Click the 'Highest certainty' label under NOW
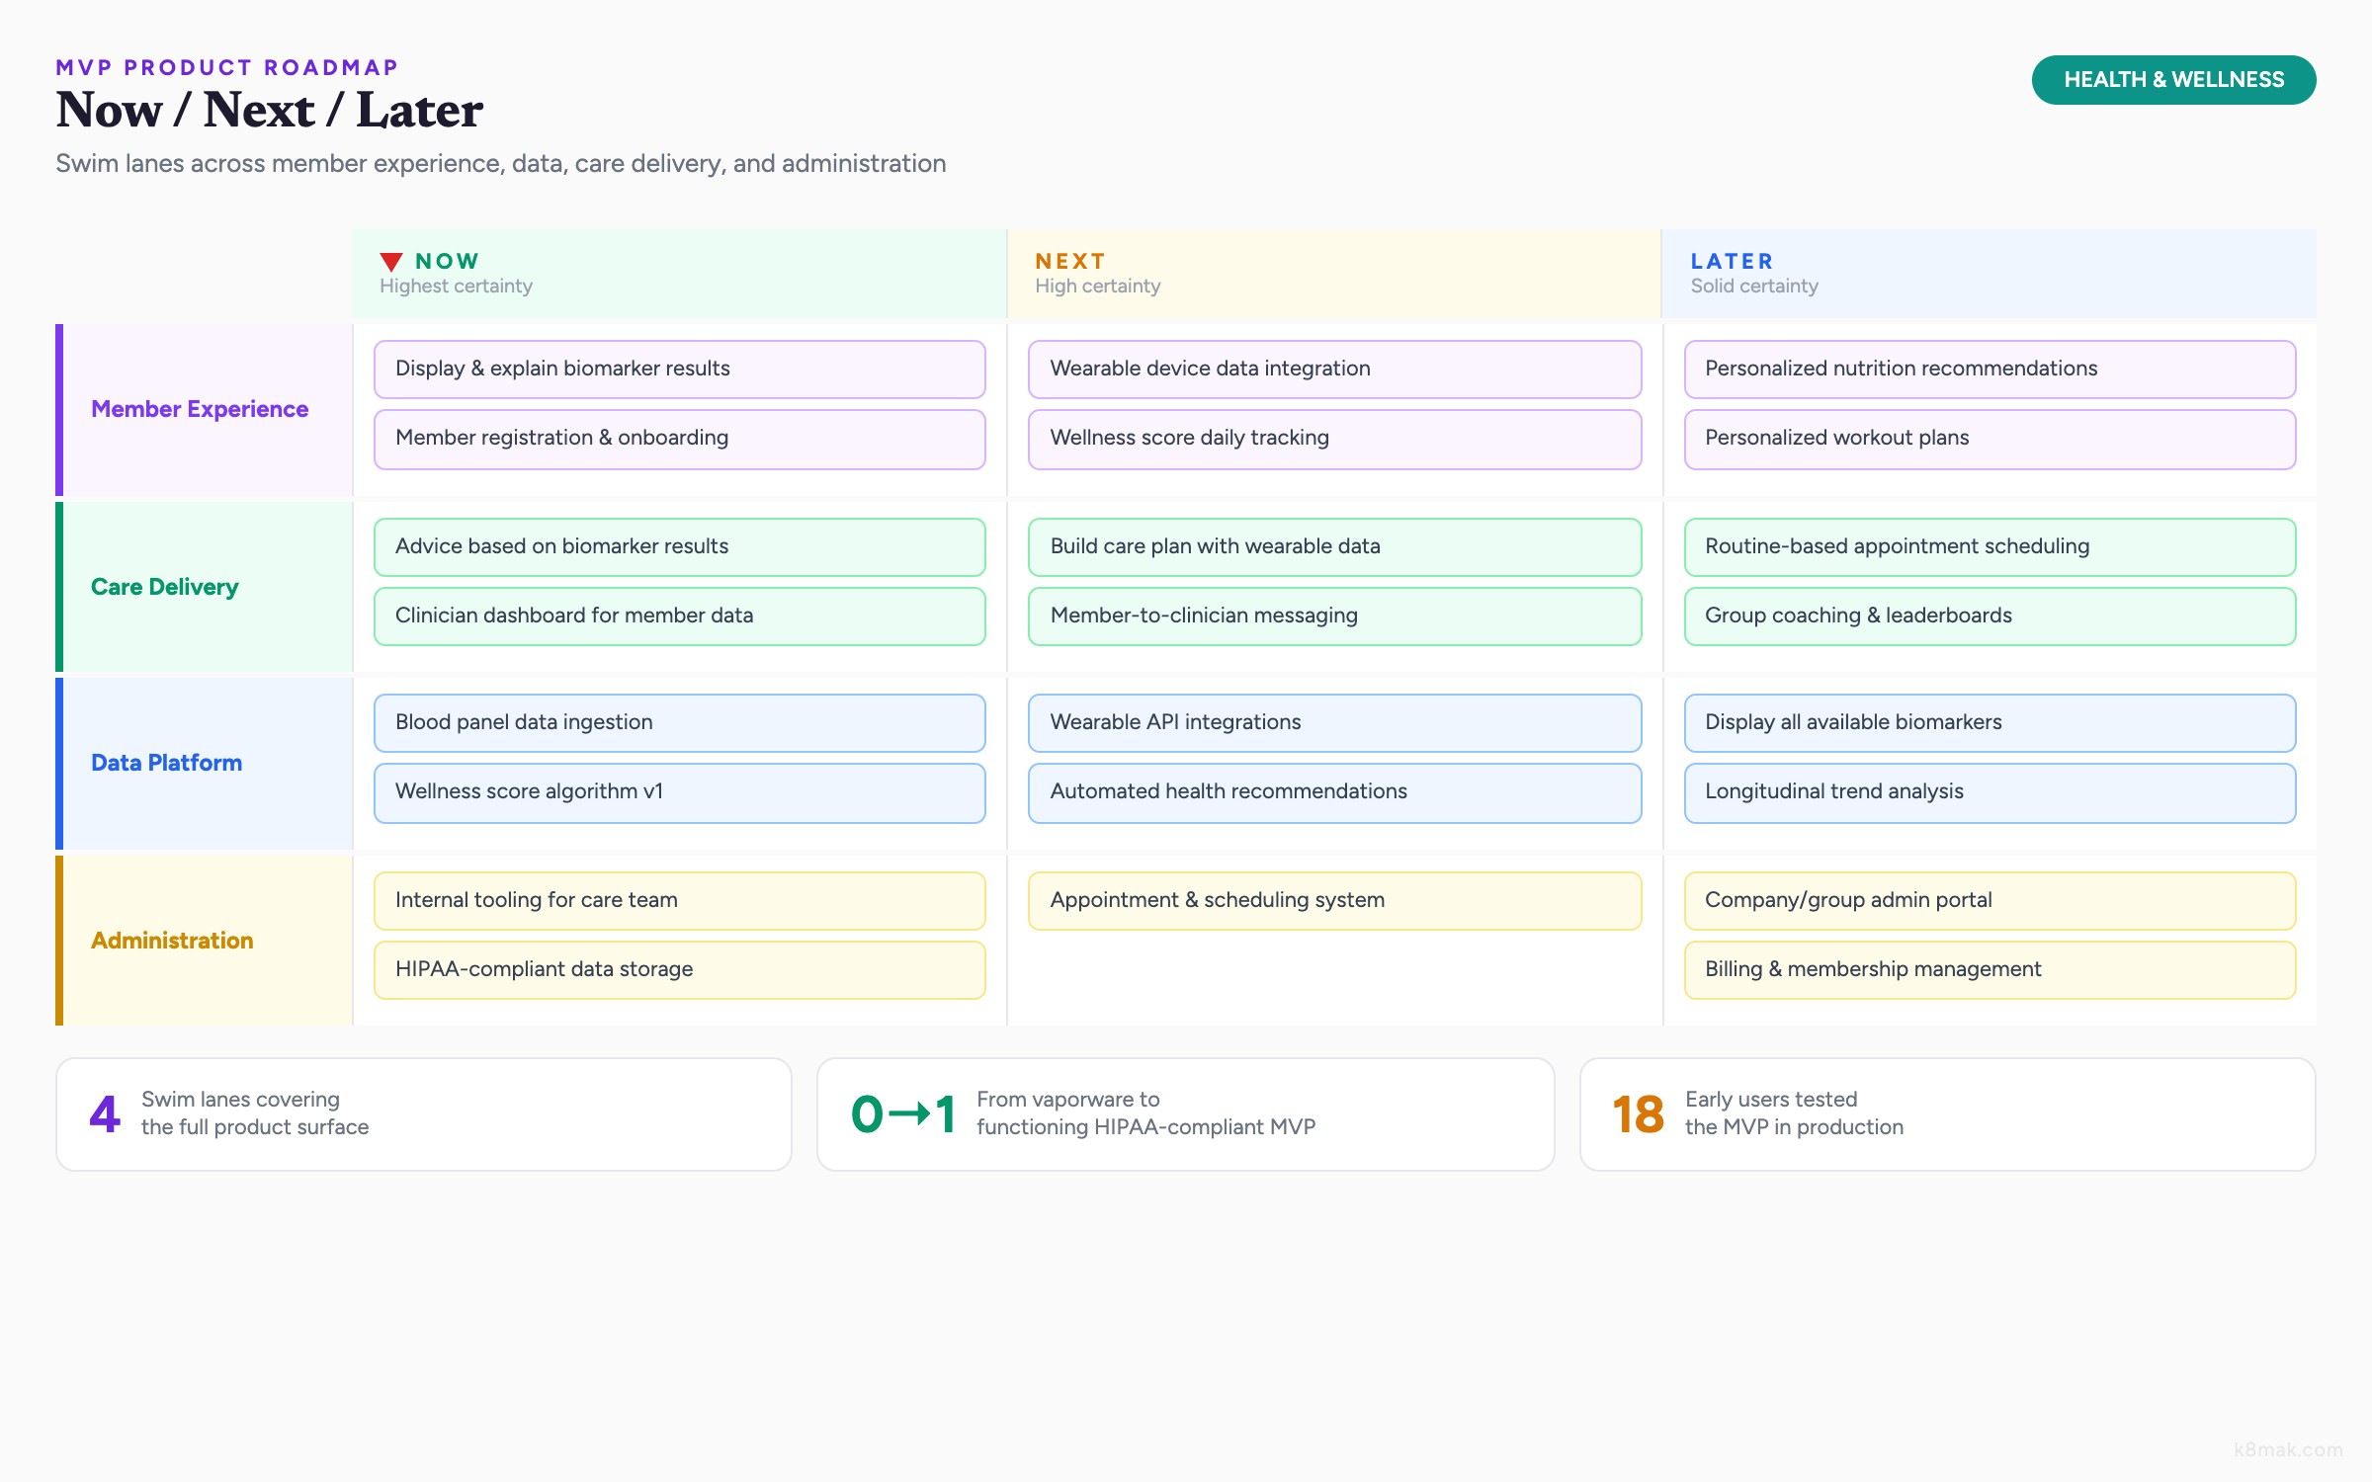Image resolution: width=2372 pixels, height=1482 pixels. [457, 287]
